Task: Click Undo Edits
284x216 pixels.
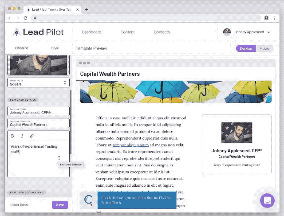Action: [19, 205]
